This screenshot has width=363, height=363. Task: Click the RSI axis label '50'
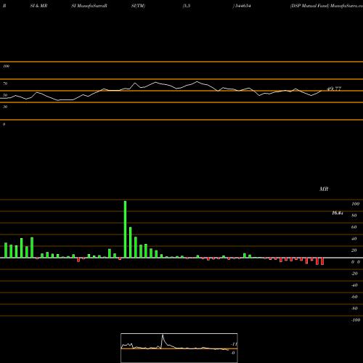5,95
